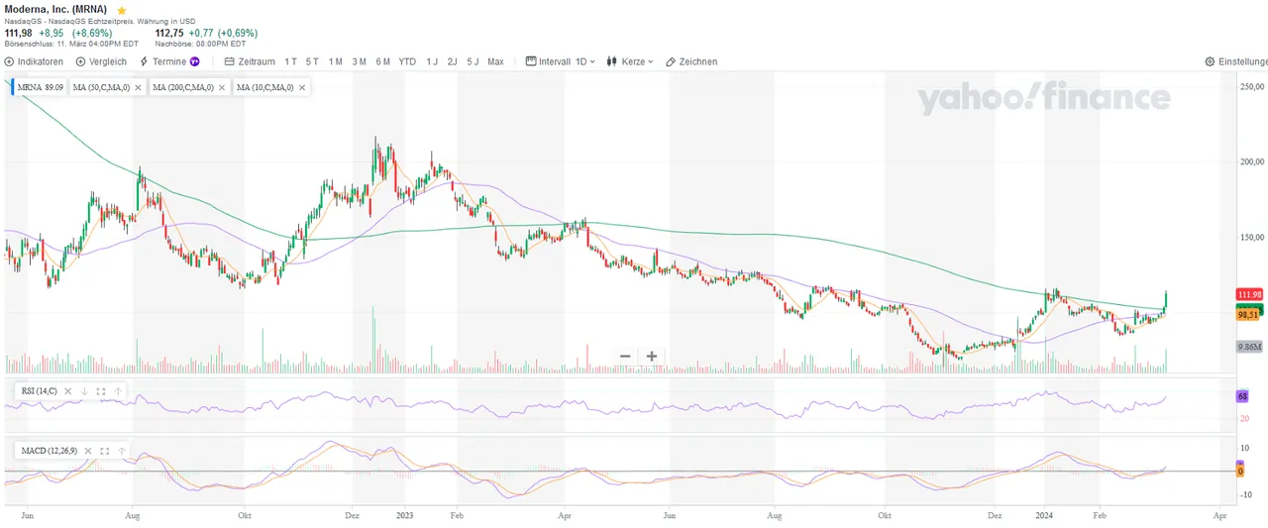Click the MA (200,C,MA,0) label
Screen dimensions: 1268x528
[x=183, y=87]
